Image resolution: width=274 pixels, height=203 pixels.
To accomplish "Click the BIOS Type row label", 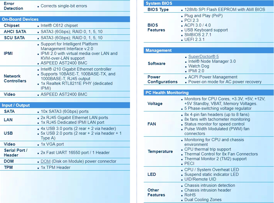I will (x=158, y=10).
